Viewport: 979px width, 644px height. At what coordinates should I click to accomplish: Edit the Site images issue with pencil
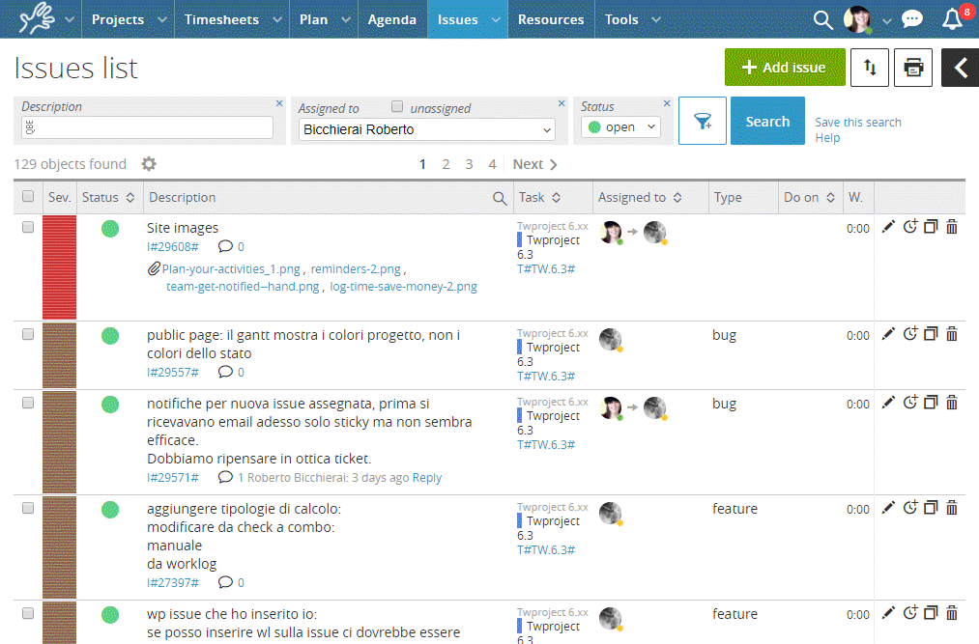pos(889,228)
